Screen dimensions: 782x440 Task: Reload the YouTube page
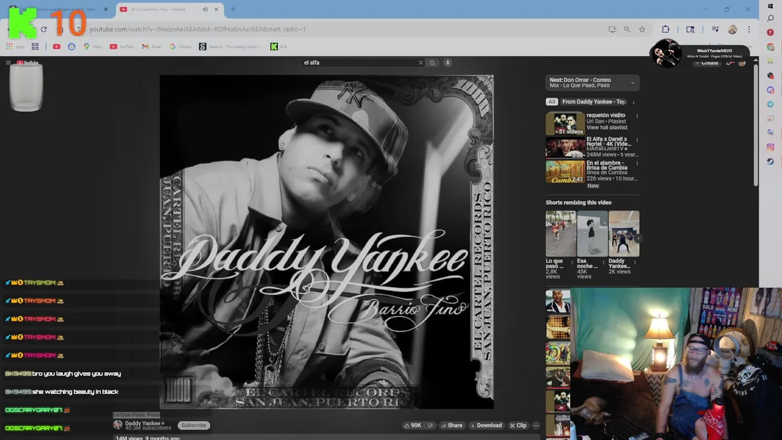point(44,29)
